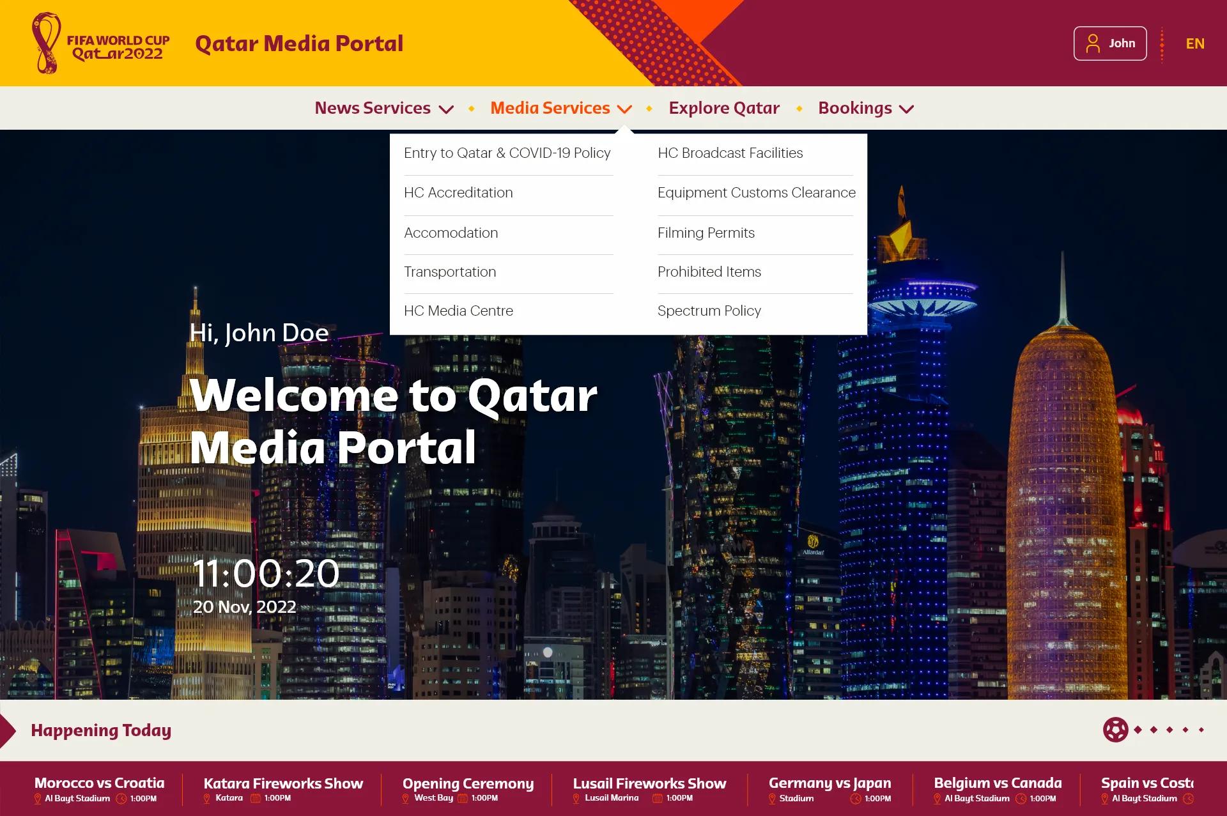Click the calendar icon for Lusail Fireworks Show
The width and height of the screenshot is (1227, 816).
(657, 799)
